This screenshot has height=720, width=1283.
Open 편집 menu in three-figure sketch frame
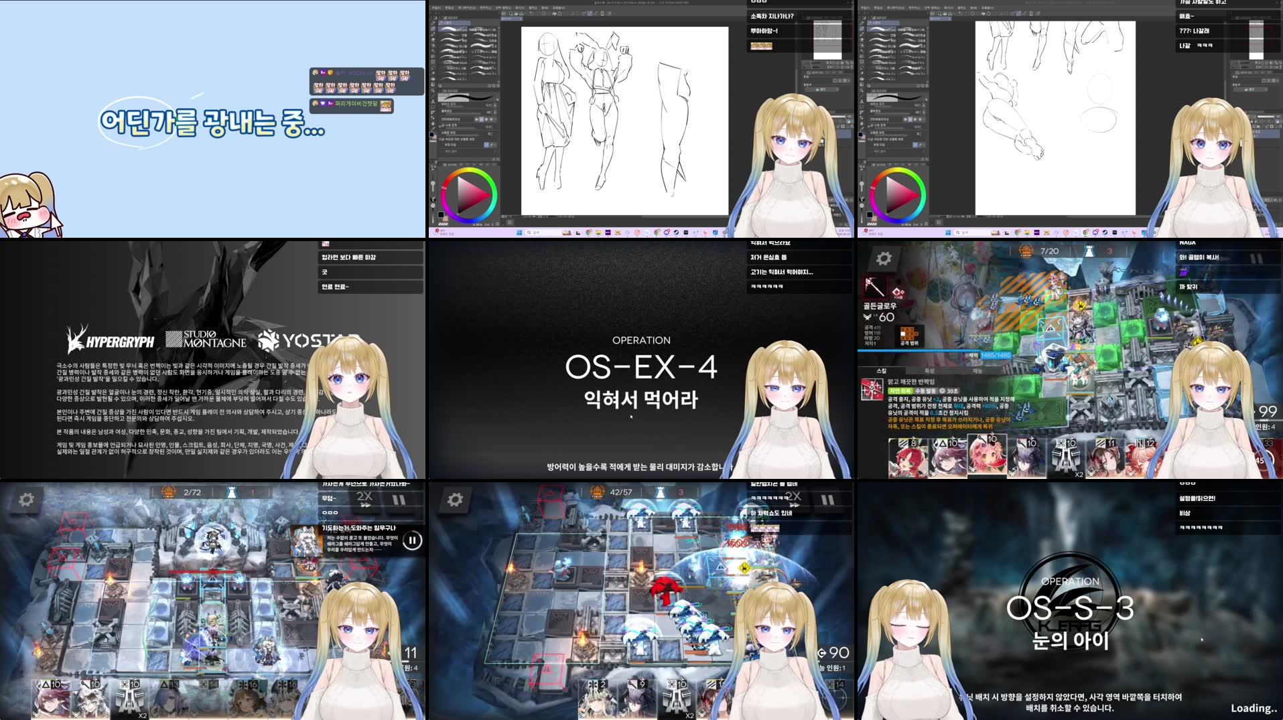pos(449,8)
